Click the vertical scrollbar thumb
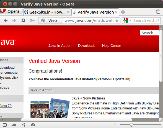163x128 pixels. pos(161,56)
